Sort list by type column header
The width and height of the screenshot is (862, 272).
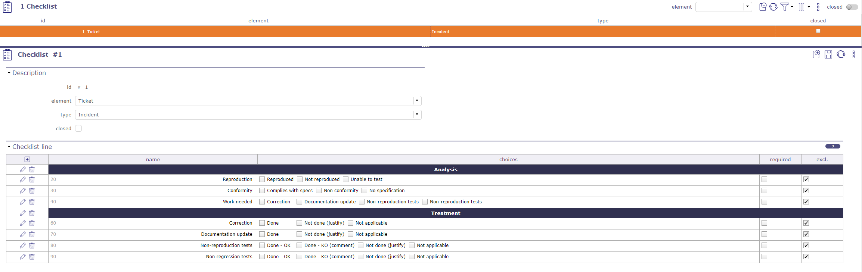click(603, 21)
